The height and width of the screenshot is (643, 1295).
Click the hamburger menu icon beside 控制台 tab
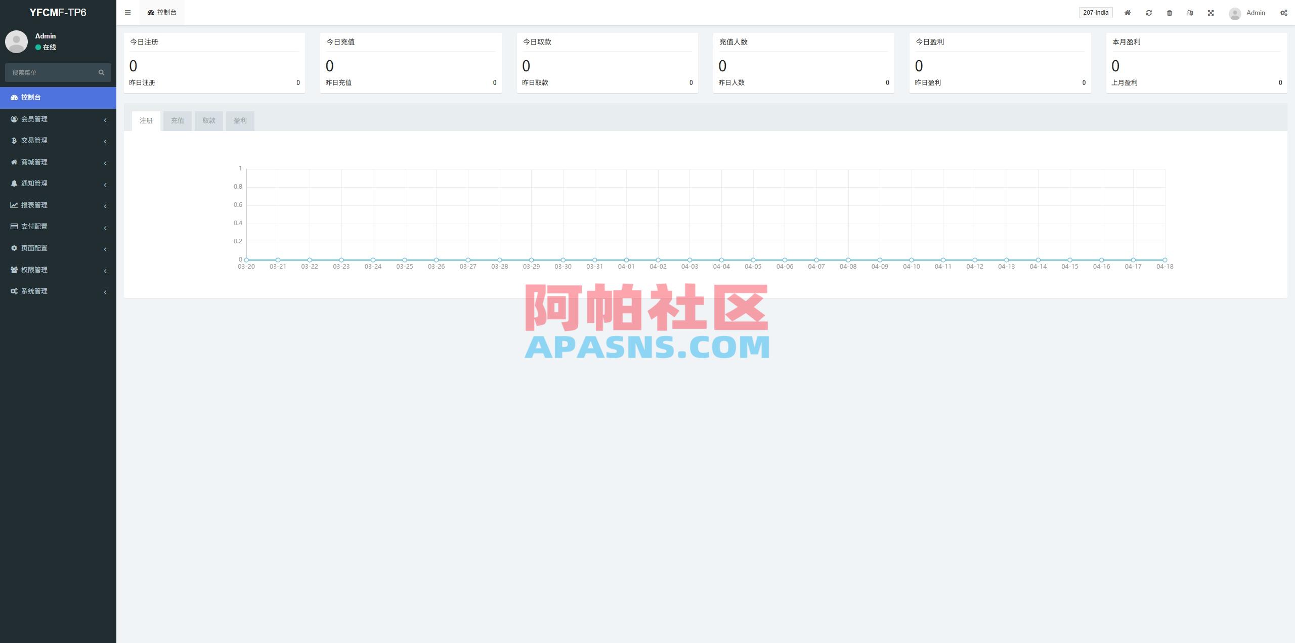pos(127,12)
